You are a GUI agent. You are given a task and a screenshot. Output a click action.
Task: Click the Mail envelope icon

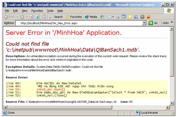coord(110,17)
